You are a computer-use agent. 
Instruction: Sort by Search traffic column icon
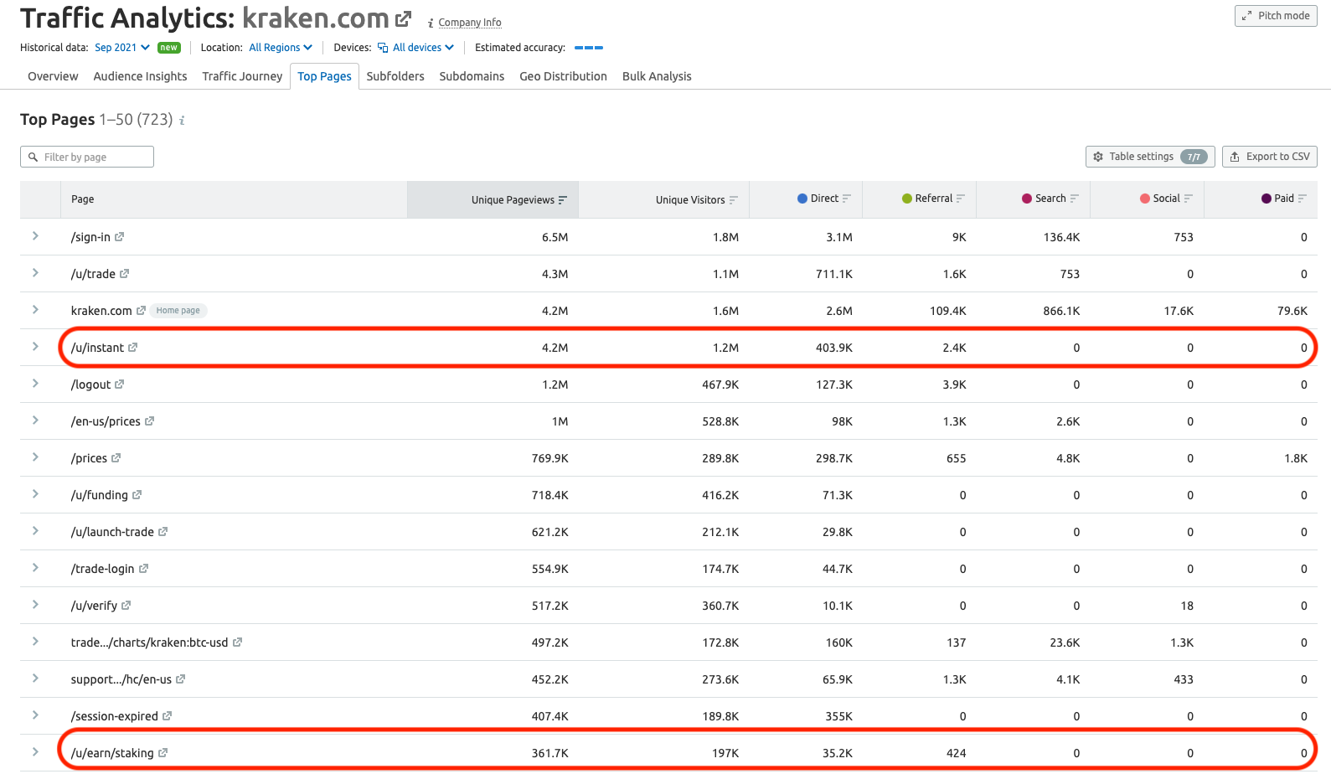1075,199
